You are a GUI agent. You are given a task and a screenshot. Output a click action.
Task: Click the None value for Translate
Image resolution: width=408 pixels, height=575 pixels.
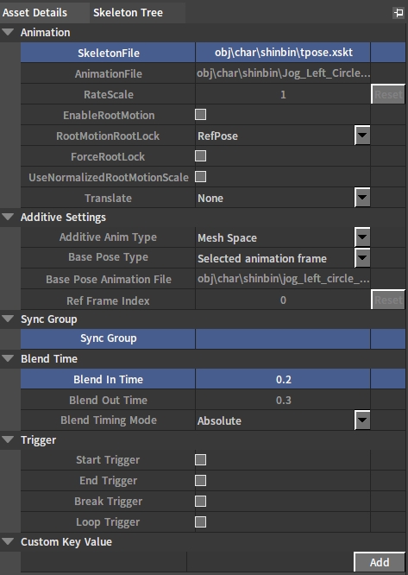pyautogui.click(x=210, y=199)
